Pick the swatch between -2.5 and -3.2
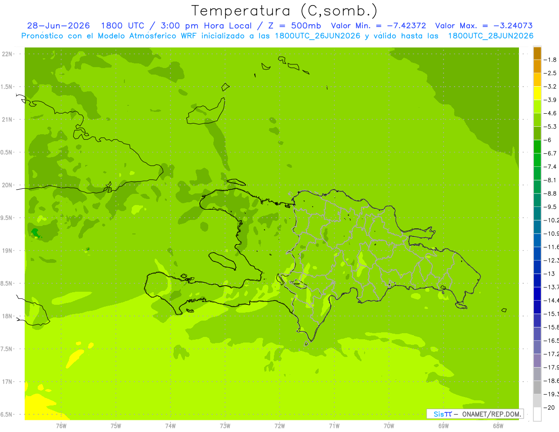This screenshot has width=559, height=432. 538,80
